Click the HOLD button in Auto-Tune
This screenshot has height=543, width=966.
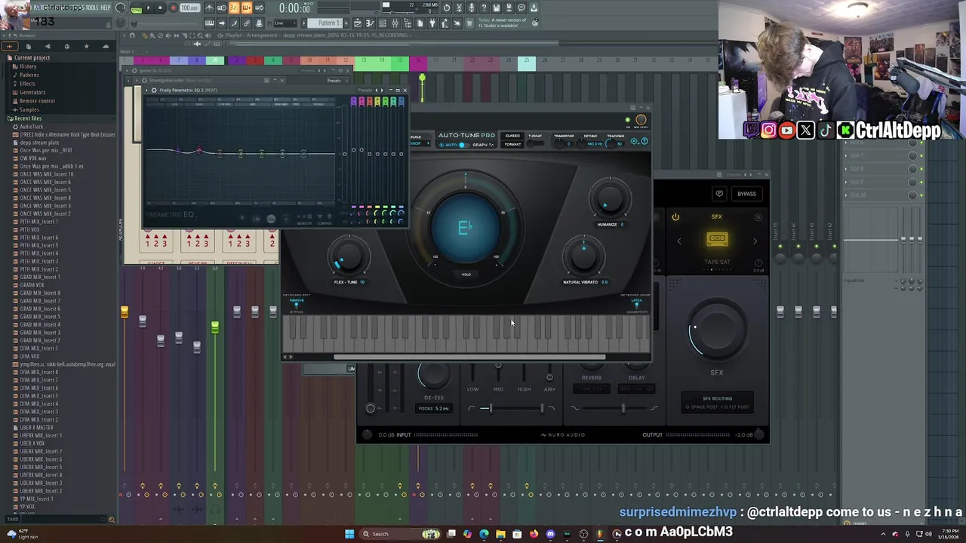(466, 275)
